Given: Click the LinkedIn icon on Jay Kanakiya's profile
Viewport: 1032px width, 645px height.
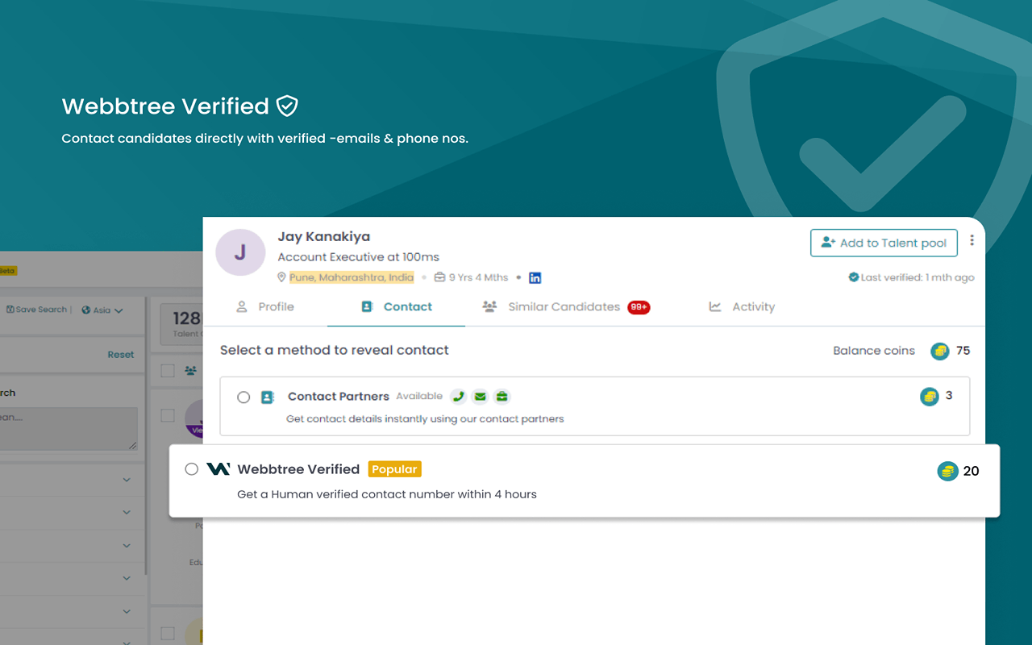Looking at the screenshot, I should pyautogui.click(x=535, y=277).
